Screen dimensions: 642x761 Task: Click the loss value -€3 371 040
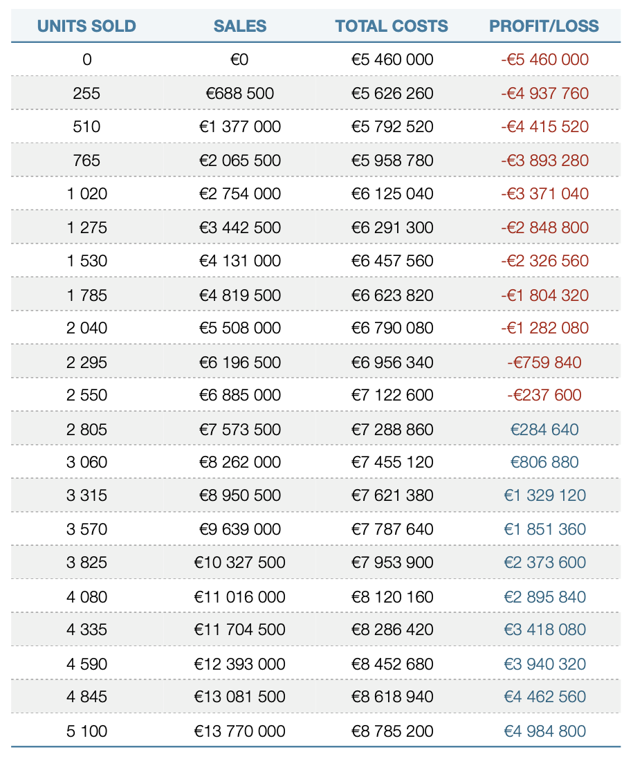click(x=544, y=194)
